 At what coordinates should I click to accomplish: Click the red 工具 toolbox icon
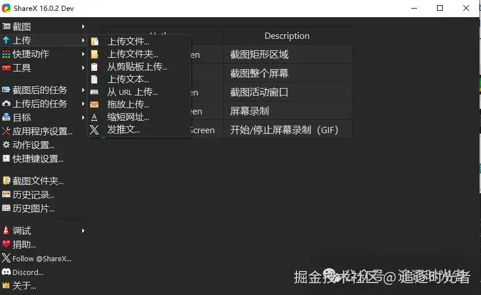tap(6, 67)
